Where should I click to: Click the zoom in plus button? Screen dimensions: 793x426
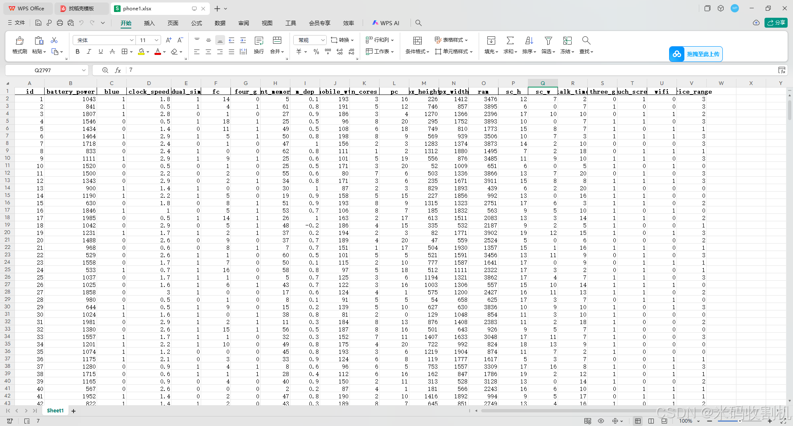[x=770, y=421]
